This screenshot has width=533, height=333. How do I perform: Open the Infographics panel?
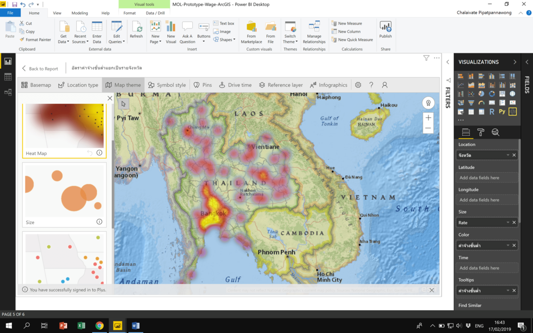[329, 84]
